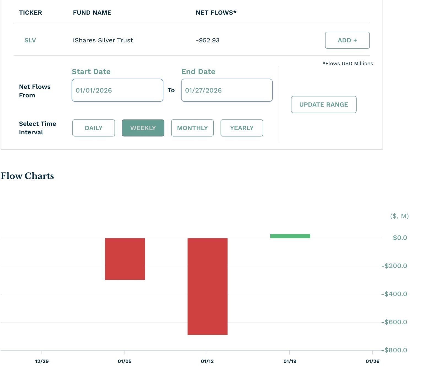Click the Flow Charts heading
This screenshot has height=380, width=423.
pyautogui.click(x=27, y=176)
